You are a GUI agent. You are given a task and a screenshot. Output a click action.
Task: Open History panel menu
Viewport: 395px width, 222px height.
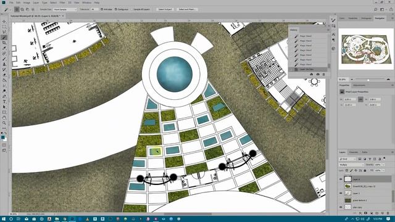pyautogui.click(x=328, y=30)
